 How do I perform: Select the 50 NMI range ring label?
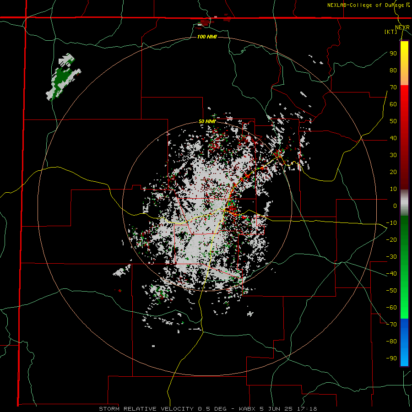(x=207, y=121)
